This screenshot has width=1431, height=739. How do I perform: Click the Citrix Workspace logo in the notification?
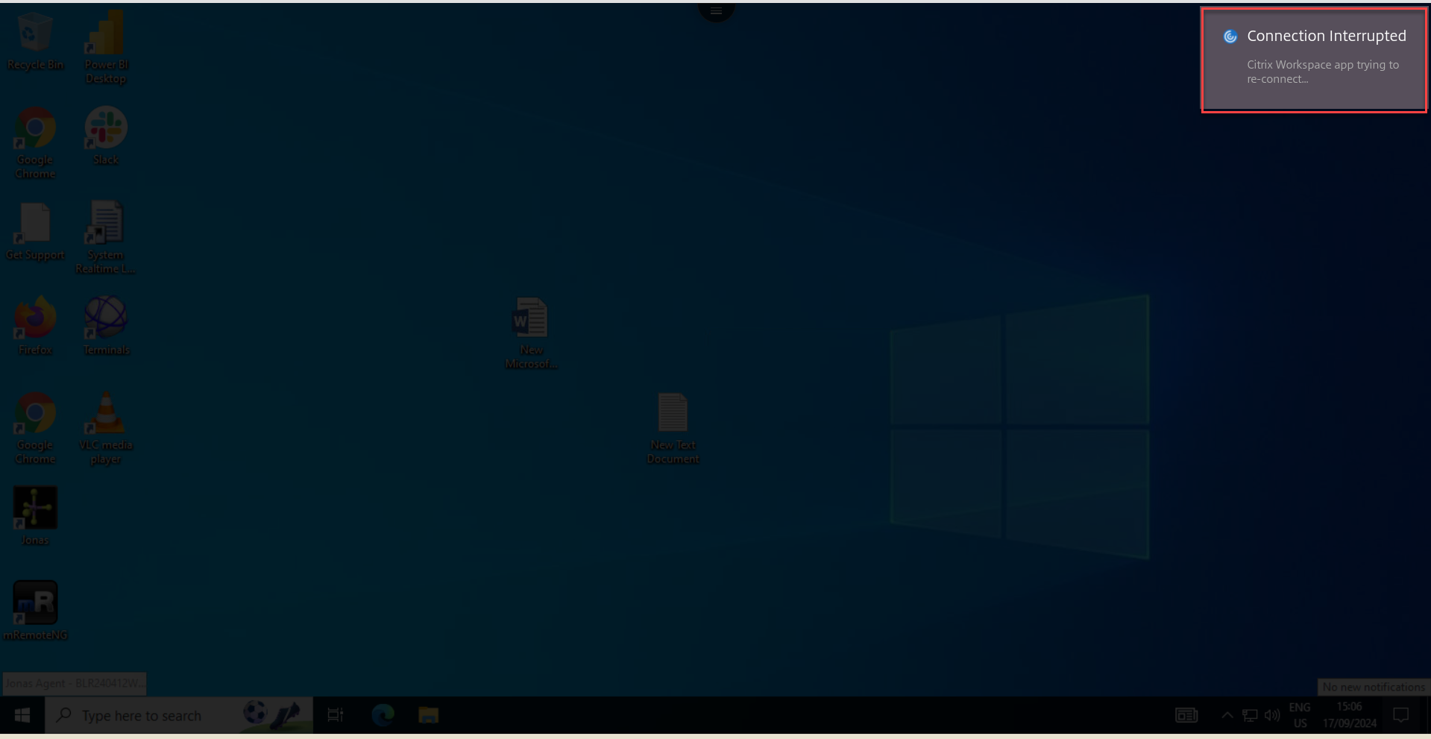1230,37
